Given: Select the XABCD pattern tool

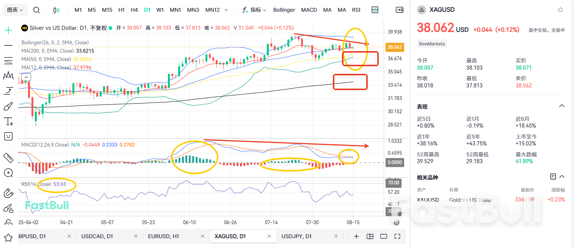Looking at the screenshot, I should point(8,75).
